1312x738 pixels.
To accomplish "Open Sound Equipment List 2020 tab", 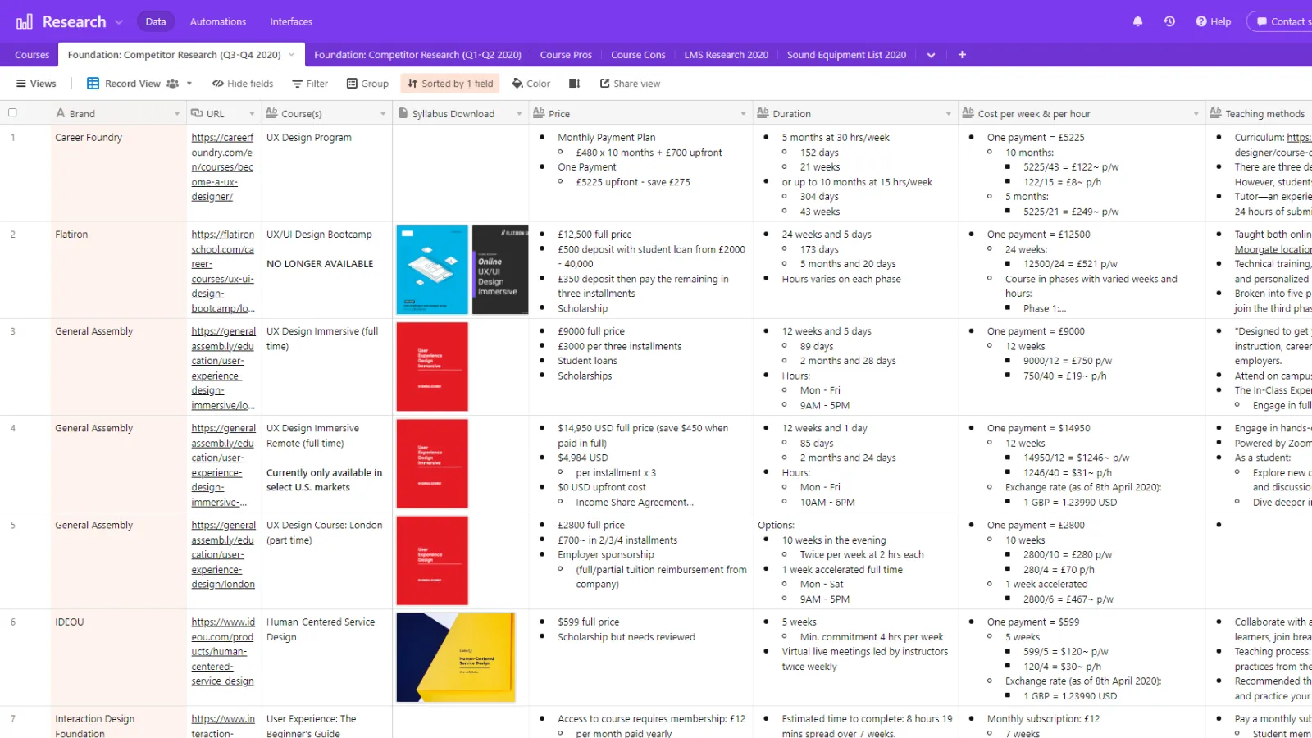I will pos(846,55).
